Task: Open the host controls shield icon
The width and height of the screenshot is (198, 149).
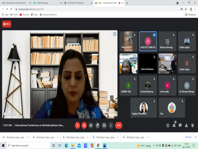Action: tap(192, 125)
